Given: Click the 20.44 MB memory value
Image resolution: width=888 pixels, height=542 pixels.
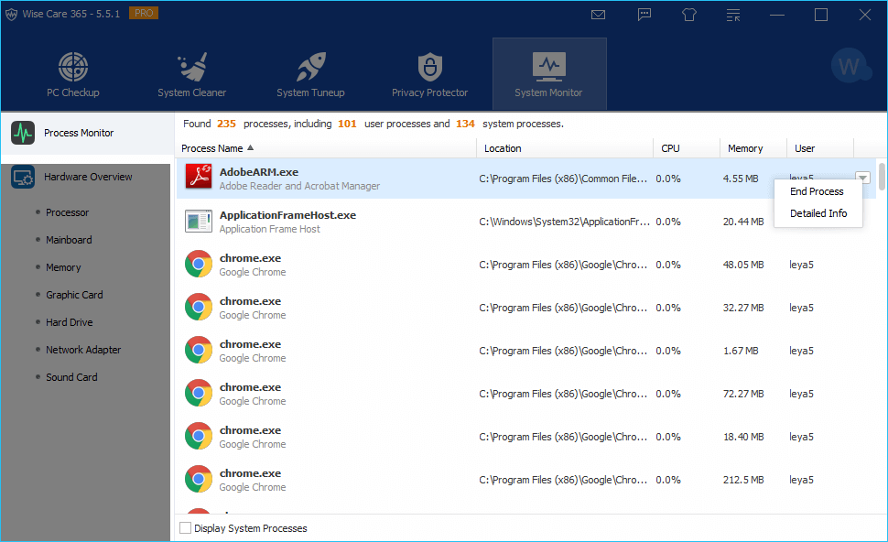Looking at the screenshot, I should (743, 222).
